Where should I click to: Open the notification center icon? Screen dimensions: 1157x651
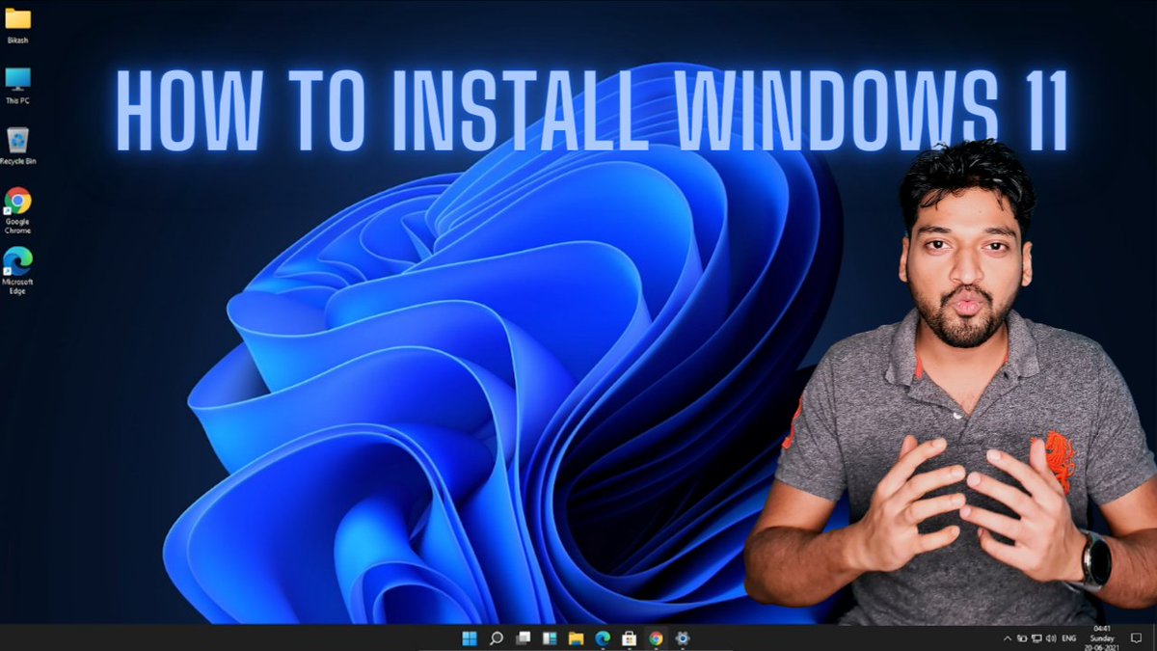tap(1136, 637)
